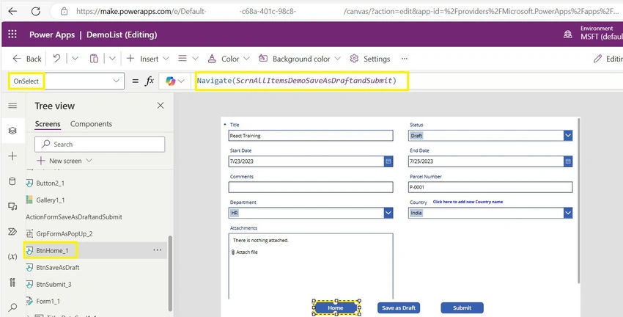Open the Variables (x) icon in the left rail
This screenshot has height=317, width=623.
click(12, 257)
